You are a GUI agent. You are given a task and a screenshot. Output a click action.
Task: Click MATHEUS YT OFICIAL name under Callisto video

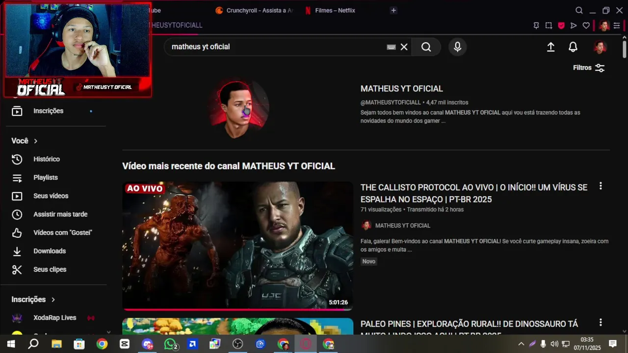(403, 226)
